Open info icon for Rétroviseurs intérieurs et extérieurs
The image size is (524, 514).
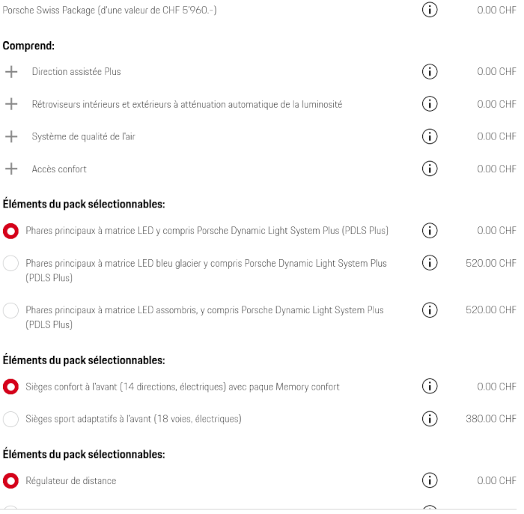(x=430, y=104)
